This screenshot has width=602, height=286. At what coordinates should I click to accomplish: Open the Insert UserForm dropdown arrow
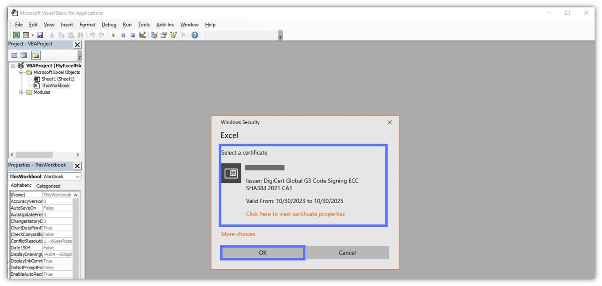(x=33, y=35)
